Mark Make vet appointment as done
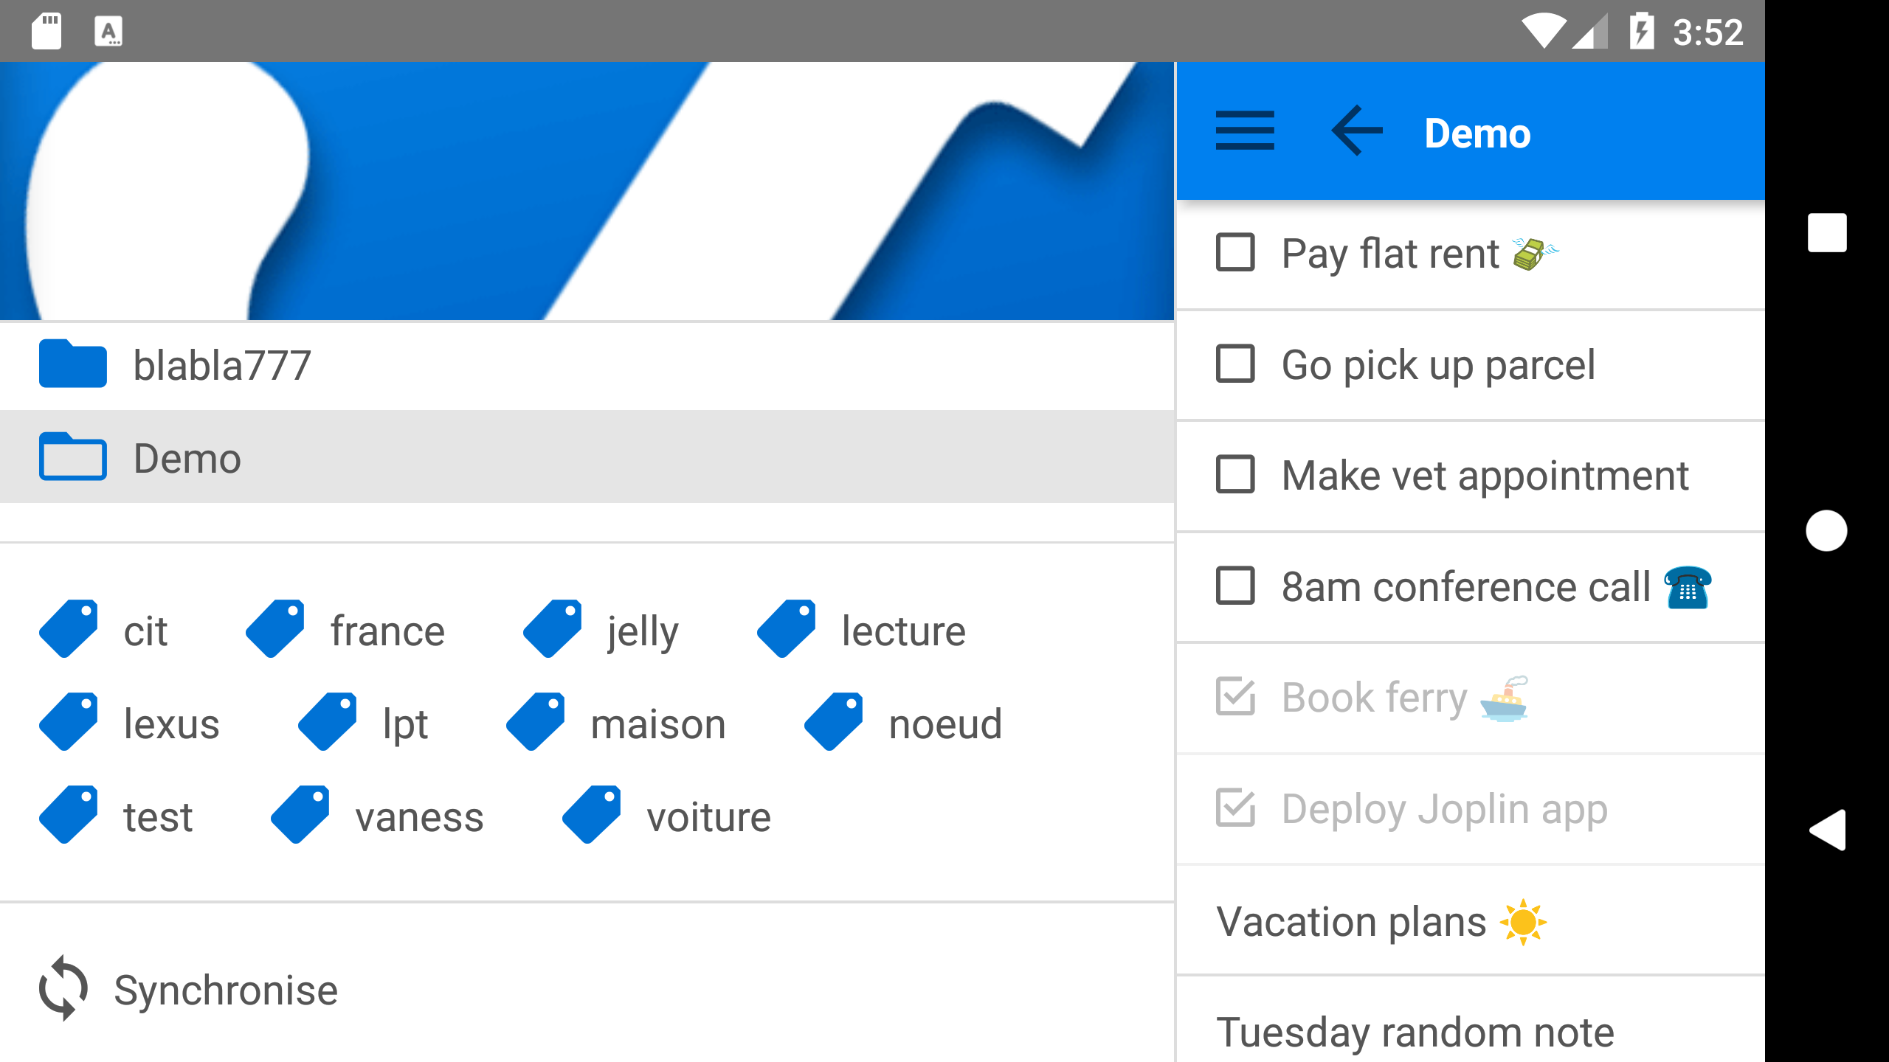This screenshot has height=1062, width=1889. click(1235, 475)
